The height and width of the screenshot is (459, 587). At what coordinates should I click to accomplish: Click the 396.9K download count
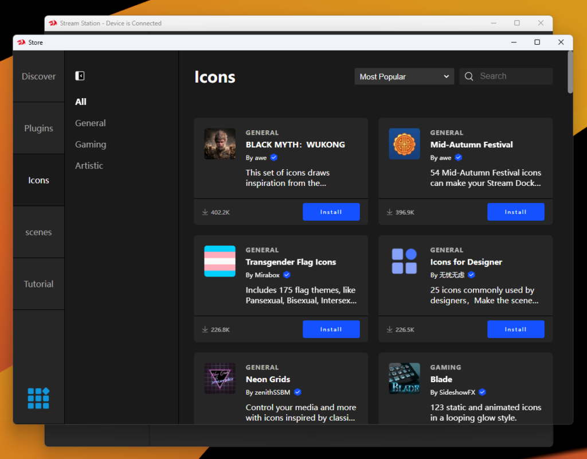[405, 212]
